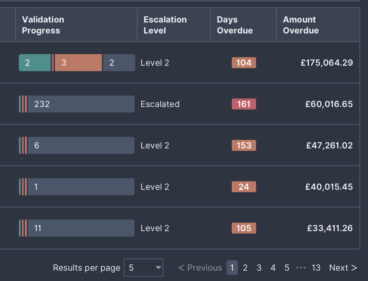Click the green progress segment showing 2
368x281 pixels.
click(35, 63)
